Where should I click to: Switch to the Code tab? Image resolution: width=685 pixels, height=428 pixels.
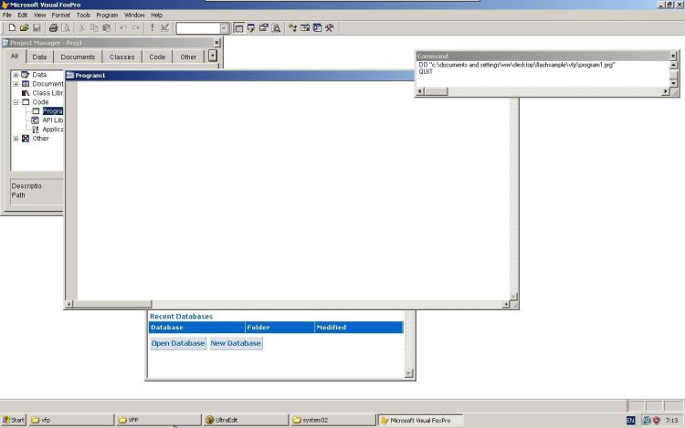(x=157, y=57)
